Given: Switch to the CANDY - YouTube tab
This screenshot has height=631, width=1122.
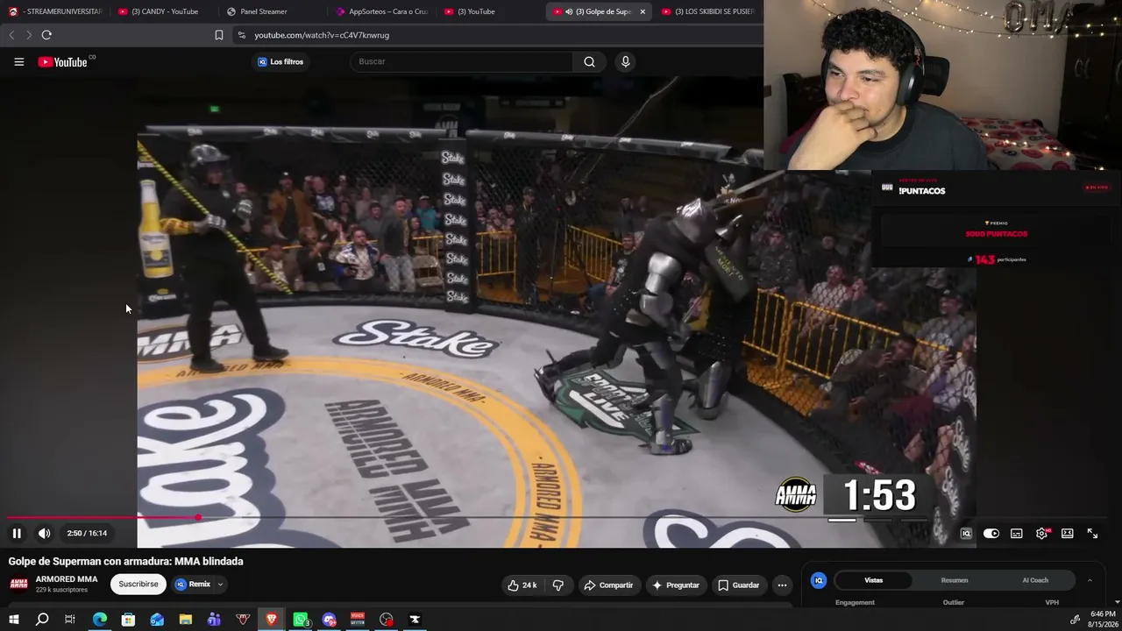Looking at the screenshot, I should [164, 11].
